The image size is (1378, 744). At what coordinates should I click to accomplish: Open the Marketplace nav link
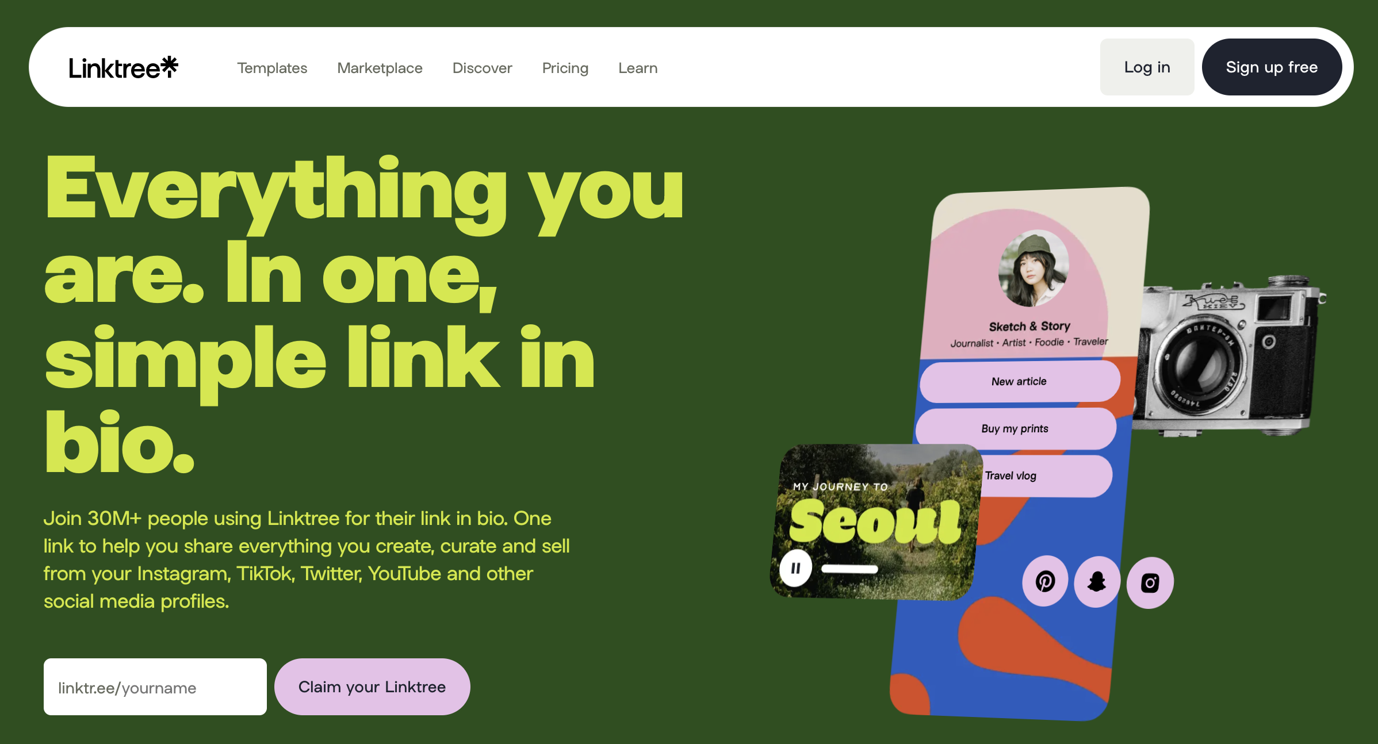[380, 68]
